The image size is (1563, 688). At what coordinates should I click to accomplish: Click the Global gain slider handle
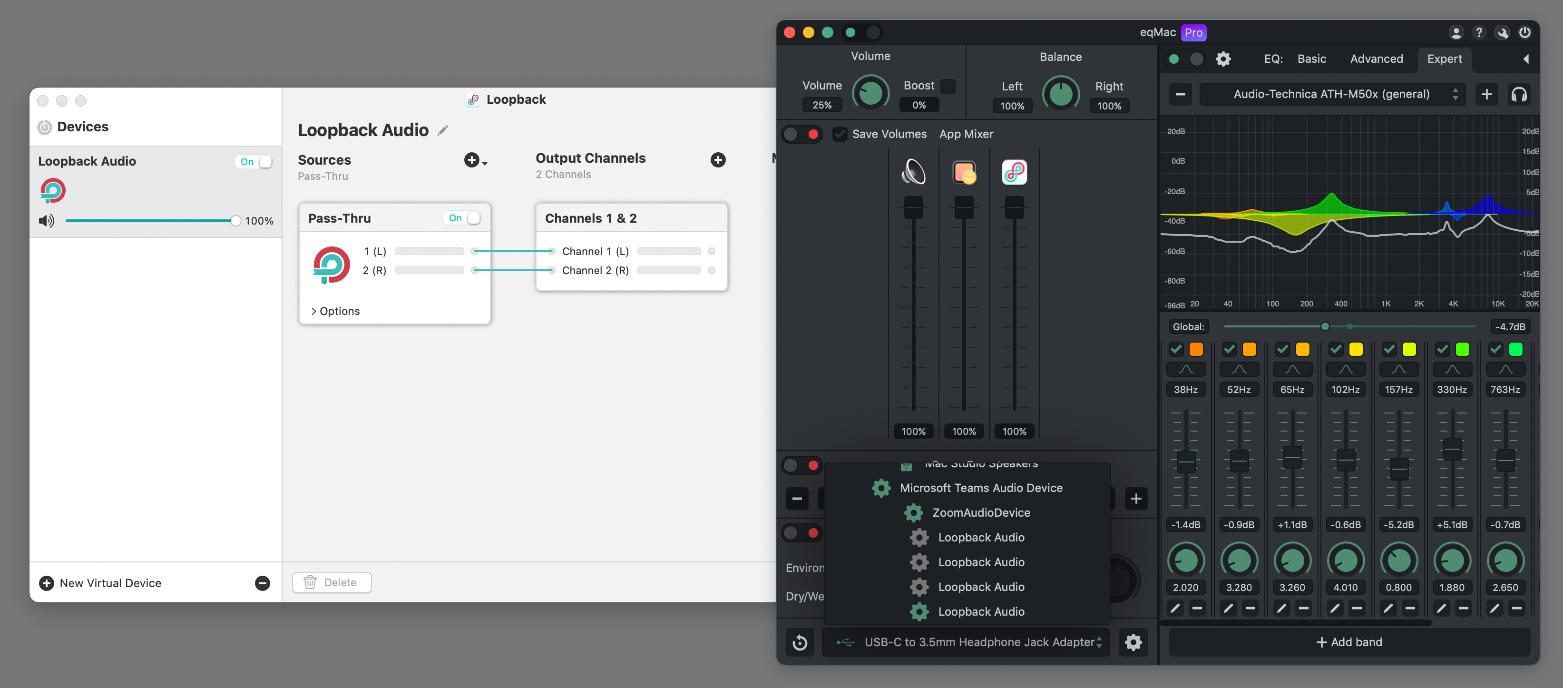click(x=1325, y=326)
